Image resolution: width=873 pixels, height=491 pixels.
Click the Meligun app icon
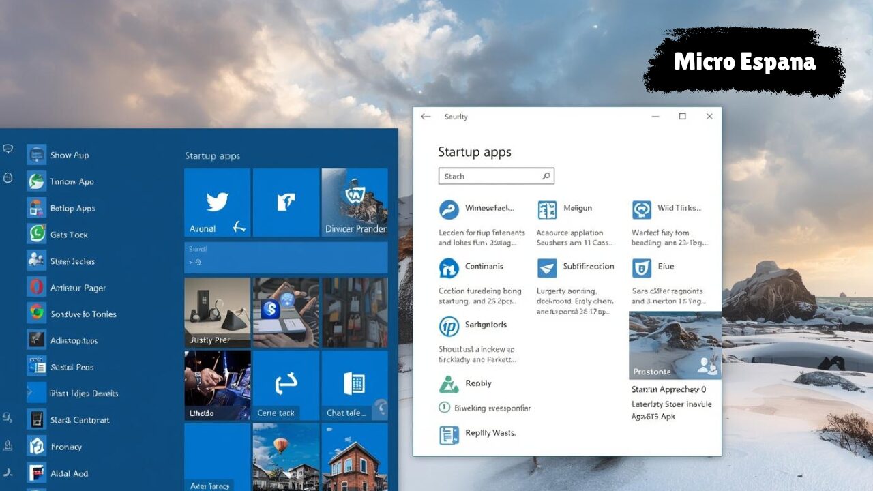[x=547, y=210]
